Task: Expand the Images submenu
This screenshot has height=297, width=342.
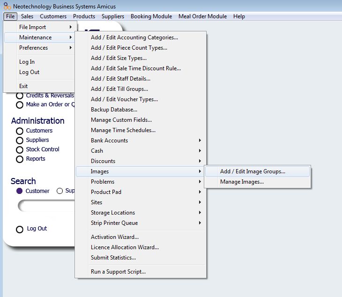Action: pos(141,171)
